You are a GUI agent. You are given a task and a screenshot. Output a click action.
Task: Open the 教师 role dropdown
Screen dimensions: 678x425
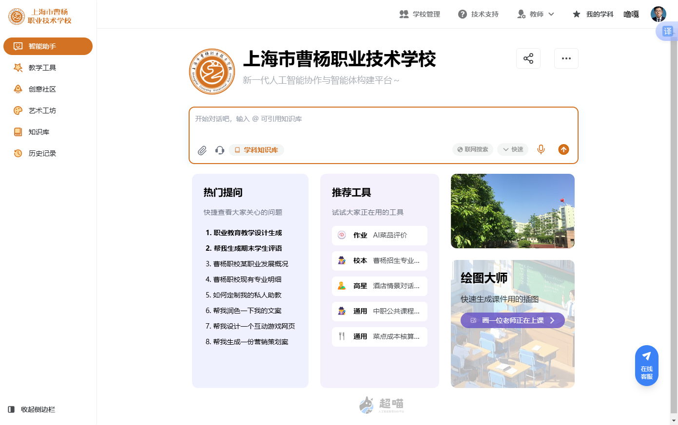coord(536,14)
